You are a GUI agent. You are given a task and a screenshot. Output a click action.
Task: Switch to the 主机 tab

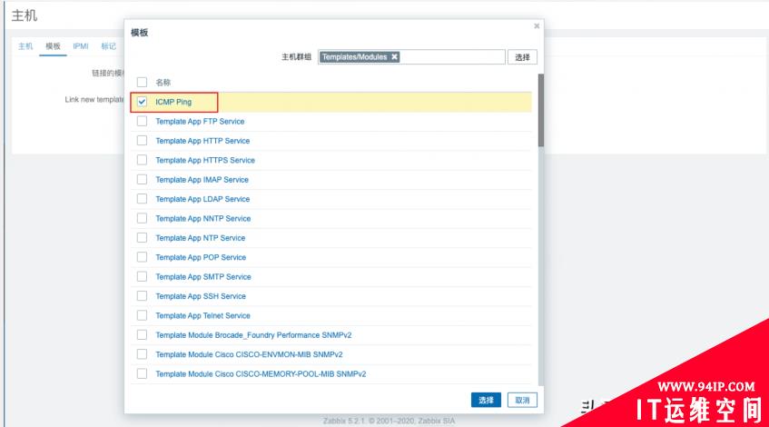[25, 46]
